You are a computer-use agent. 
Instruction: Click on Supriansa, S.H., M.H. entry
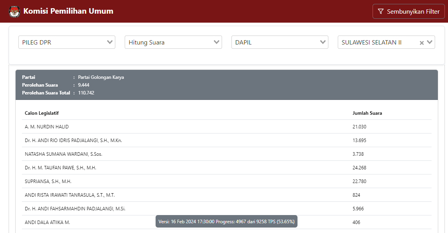coord(48,181)
